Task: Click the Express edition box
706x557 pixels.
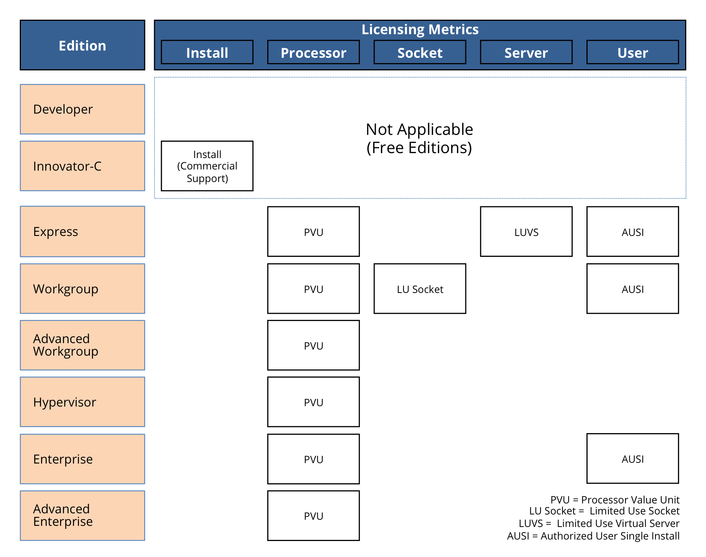Action: tap(82, 232)
